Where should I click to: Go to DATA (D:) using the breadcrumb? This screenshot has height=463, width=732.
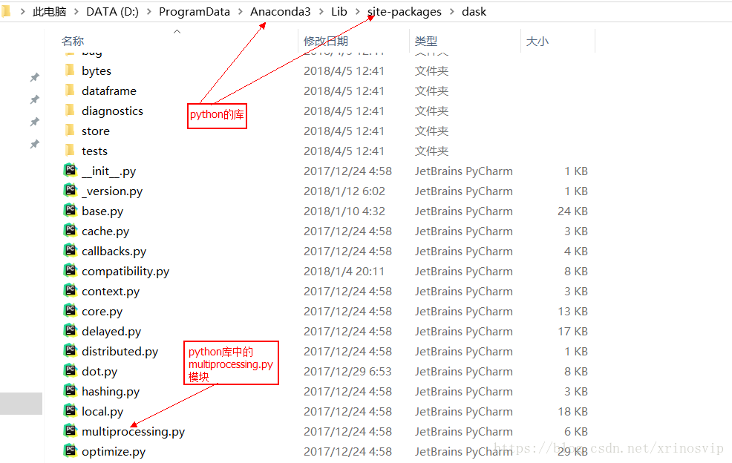click(x=111, y=11)
